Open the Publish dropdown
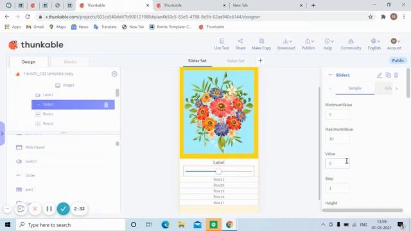Image resolution: width=411 pixels, height=231 pixels. click(x=308, y=44)
